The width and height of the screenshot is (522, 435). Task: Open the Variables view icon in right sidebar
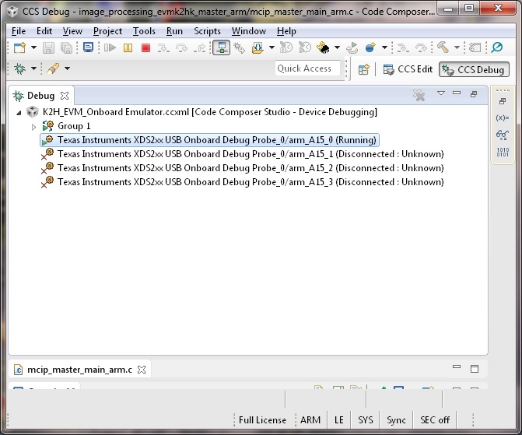click(x=502, y=118)
